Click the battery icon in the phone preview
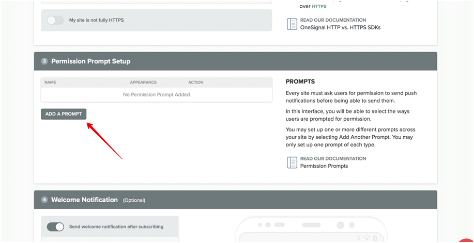 tap(375, 239)
